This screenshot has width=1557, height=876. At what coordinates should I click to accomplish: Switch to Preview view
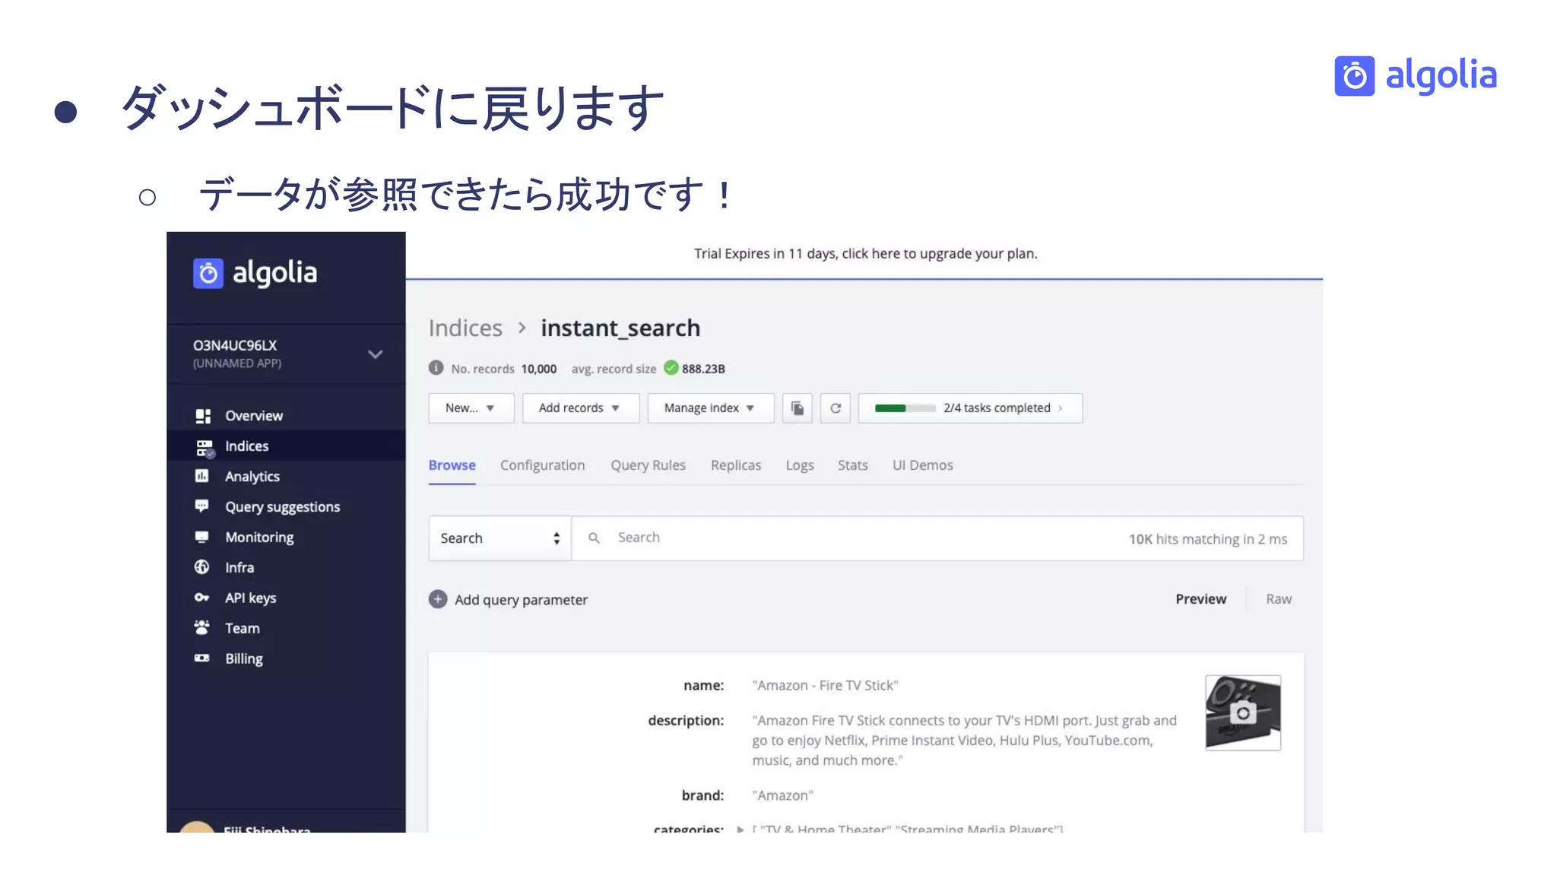1200,599
